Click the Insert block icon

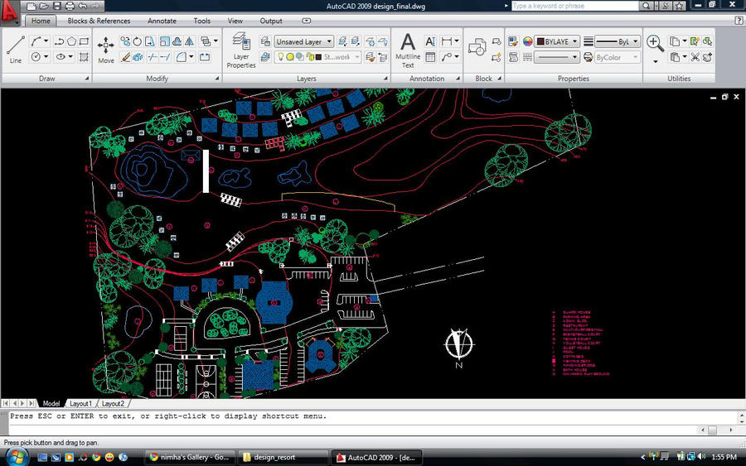click(x=477, y=47)
